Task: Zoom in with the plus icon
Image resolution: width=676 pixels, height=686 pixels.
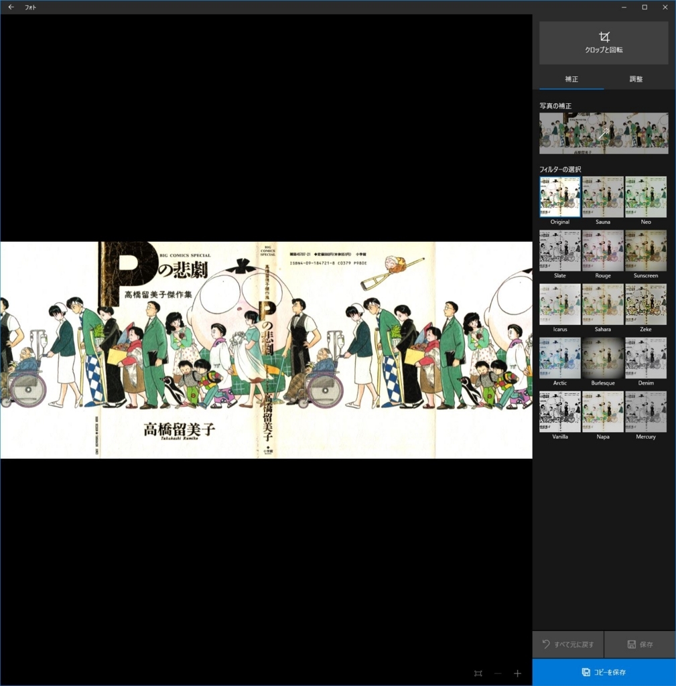Action: click(x=518, y=673)
